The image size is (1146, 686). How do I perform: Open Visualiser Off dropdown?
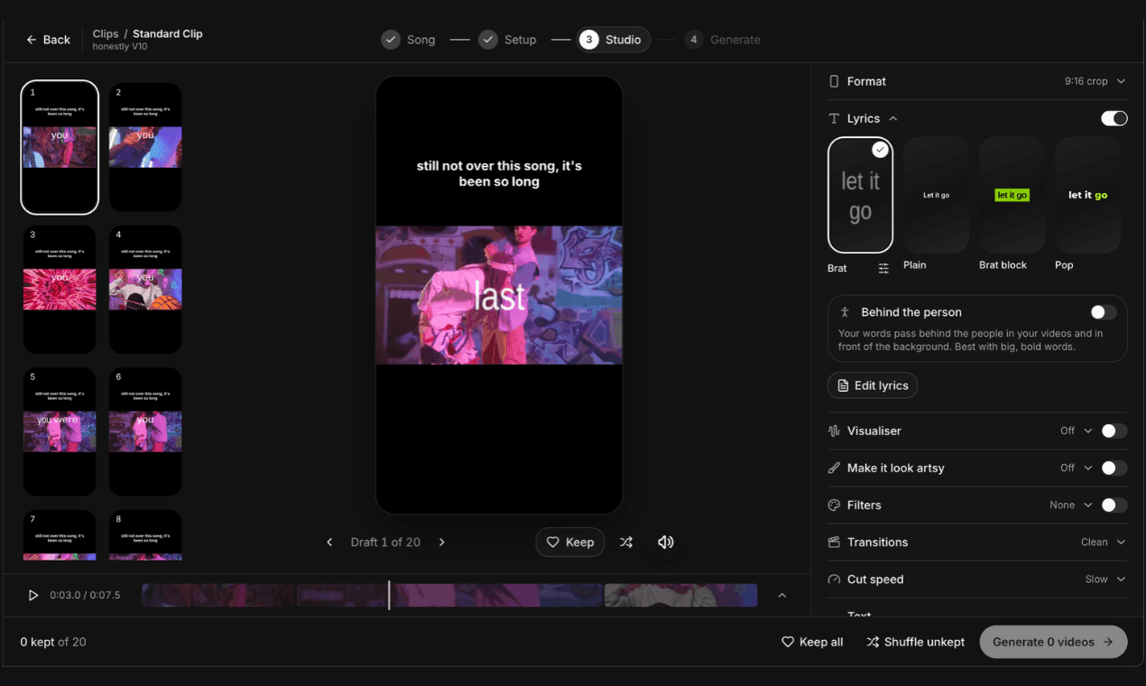[x=1077, y=431]
